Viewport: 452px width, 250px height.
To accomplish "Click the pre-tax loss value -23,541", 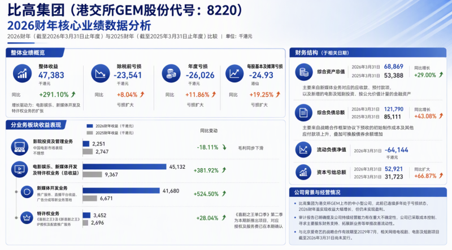I will click(x=128, y=75).
